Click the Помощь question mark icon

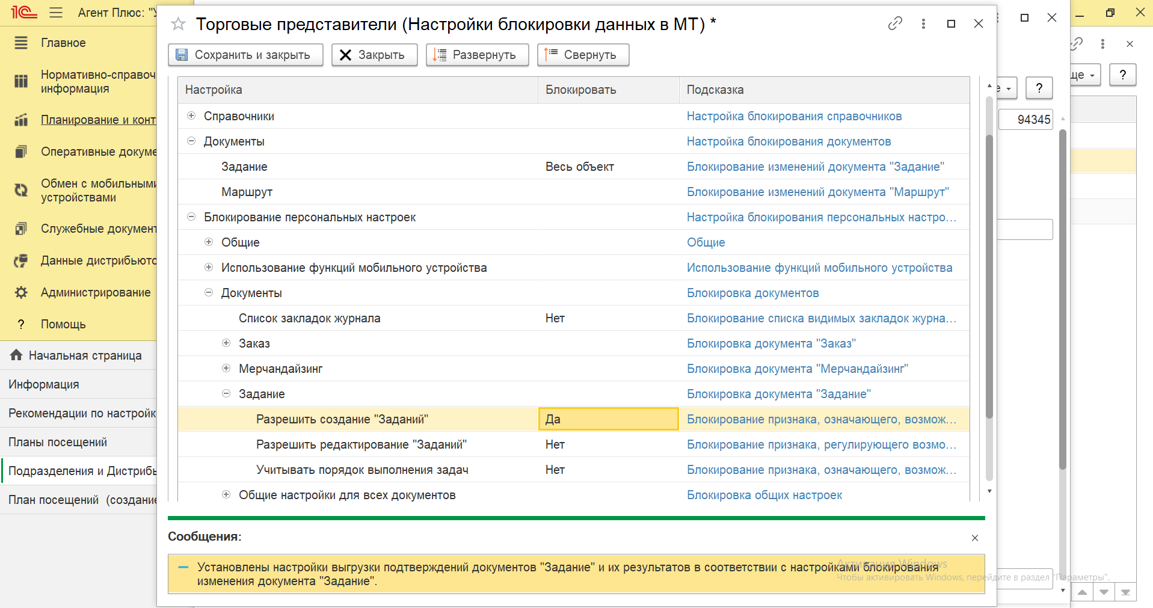pos(21,324)
